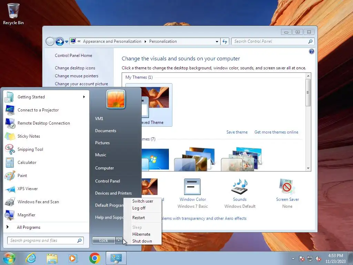The height and width of the screenshot is (265, 353).
Task: Open Internet Explorer from taskbar
Action: tap(31, 258)
